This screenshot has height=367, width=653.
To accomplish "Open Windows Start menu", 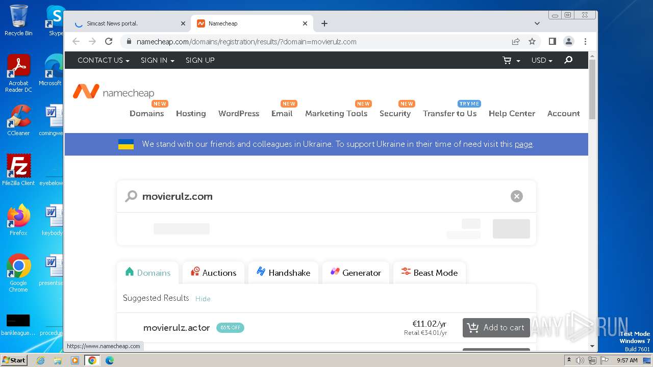I will [x=14, y=360].
